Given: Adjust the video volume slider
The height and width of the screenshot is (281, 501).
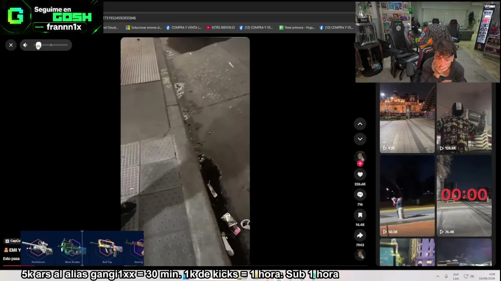Looking at the screenshot, I should coord(51,45).
